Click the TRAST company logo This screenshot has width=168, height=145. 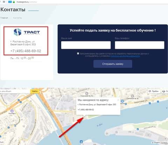point(27,32)
